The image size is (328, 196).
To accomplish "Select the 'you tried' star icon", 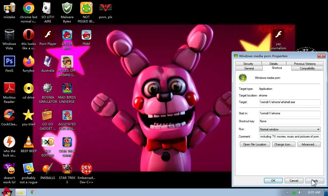I will (29, 117).
